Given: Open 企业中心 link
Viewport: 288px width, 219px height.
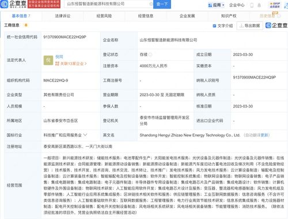Looking at the screenshot, I should [x=237, y=5].
